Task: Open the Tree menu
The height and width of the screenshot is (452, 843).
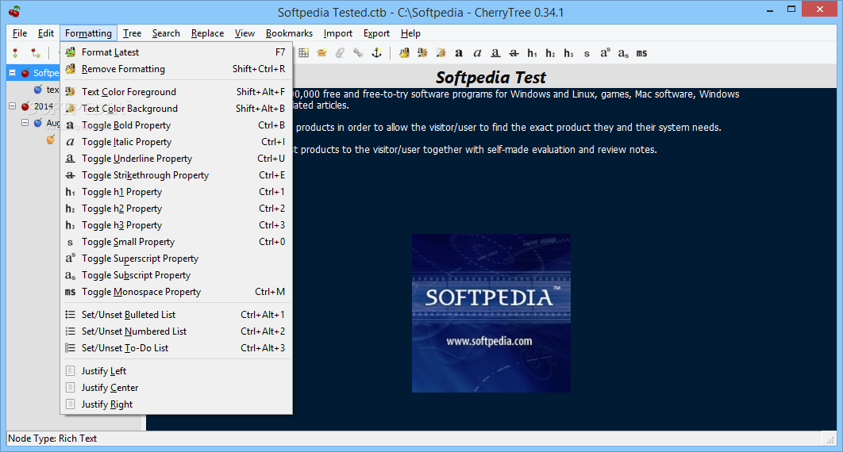Action: pos(132,33)
